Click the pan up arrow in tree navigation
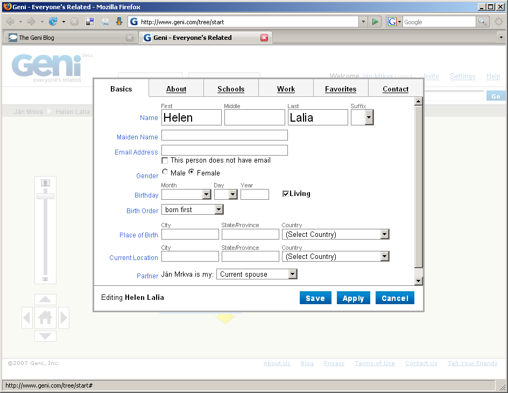Viewport: 508px width, 393px height. coord(45,299)
